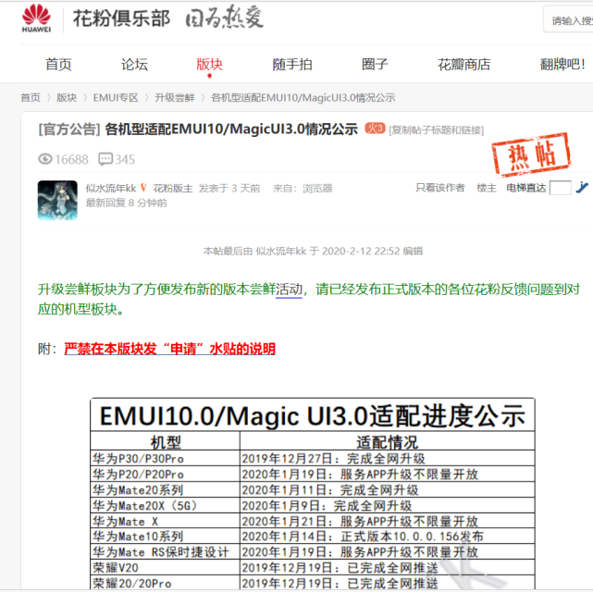Focus the search input field
This screenshot has height=592, width=593.
[568, 19]
